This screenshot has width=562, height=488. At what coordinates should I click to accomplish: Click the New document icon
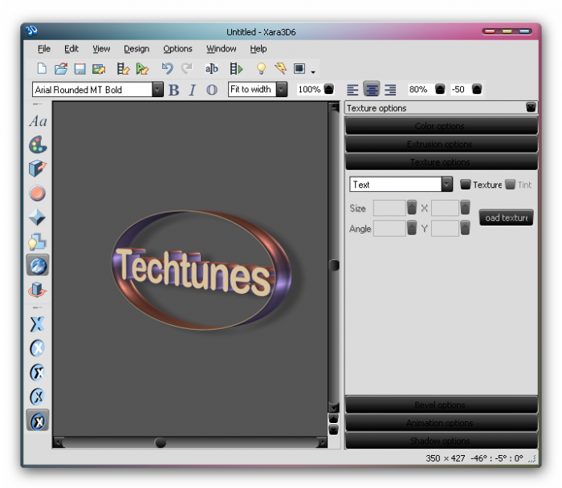42,69
